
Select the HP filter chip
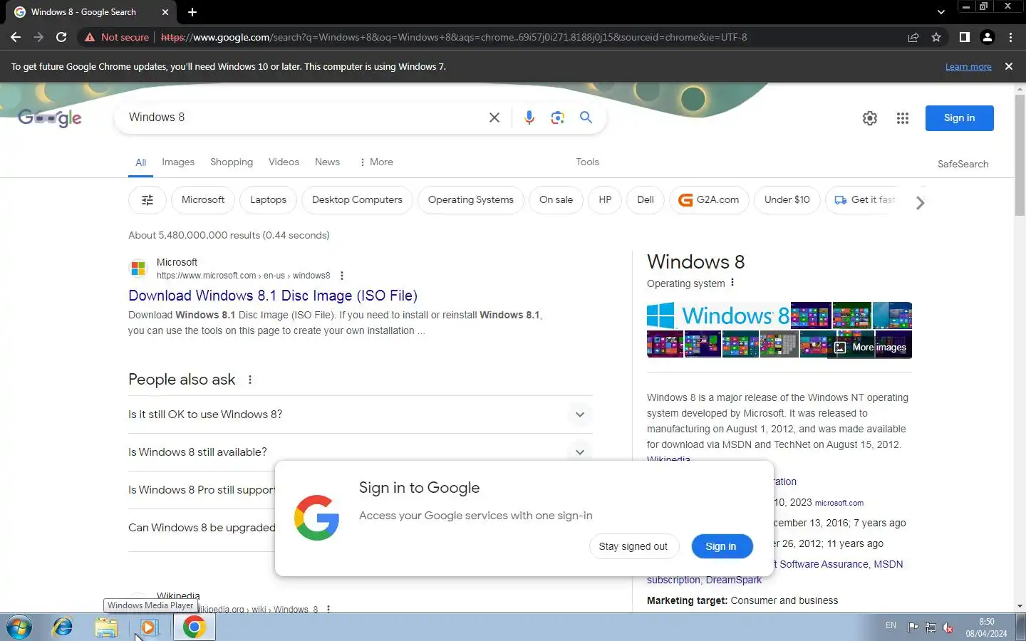coord(605,200)
